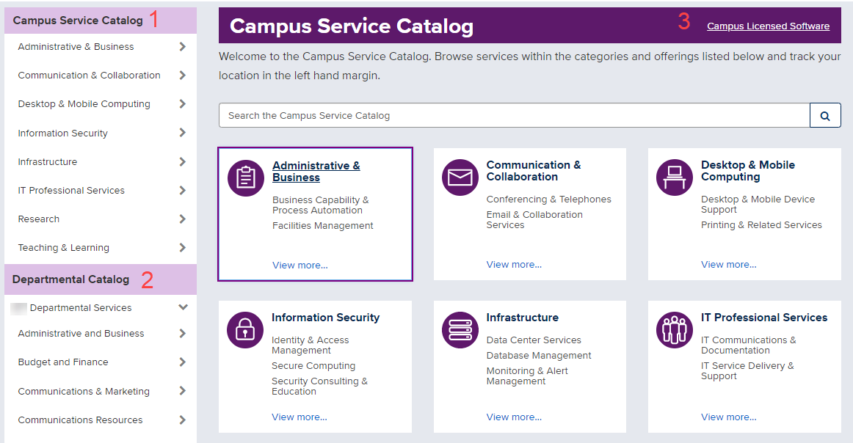The image size is (853, 443).
Task: Expand Teaching & Learning in the sidebar
Action: click(183, 247)
